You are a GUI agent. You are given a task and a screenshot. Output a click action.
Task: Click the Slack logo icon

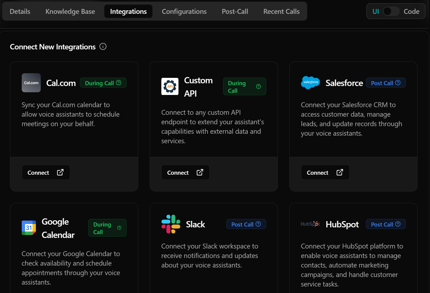[x=171, y=224]
